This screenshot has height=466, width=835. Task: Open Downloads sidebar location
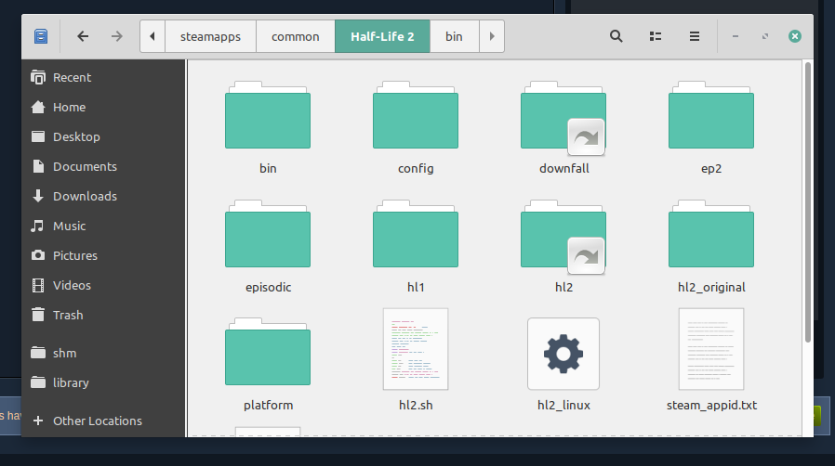point(103,197)
